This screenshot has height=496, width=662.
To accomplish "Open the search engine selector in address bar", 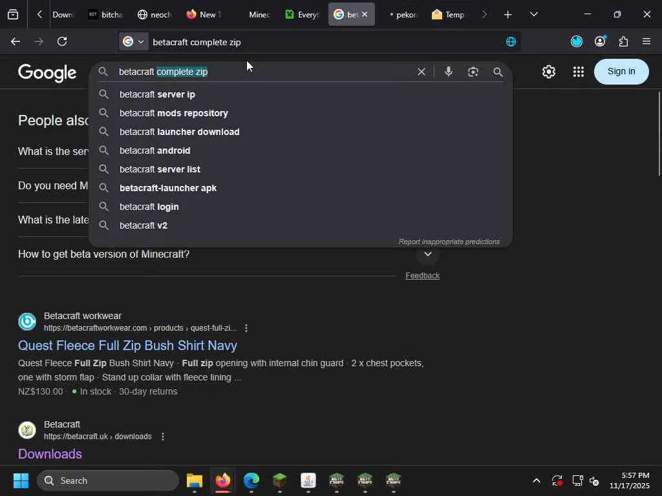I will (x=133, y=41).
